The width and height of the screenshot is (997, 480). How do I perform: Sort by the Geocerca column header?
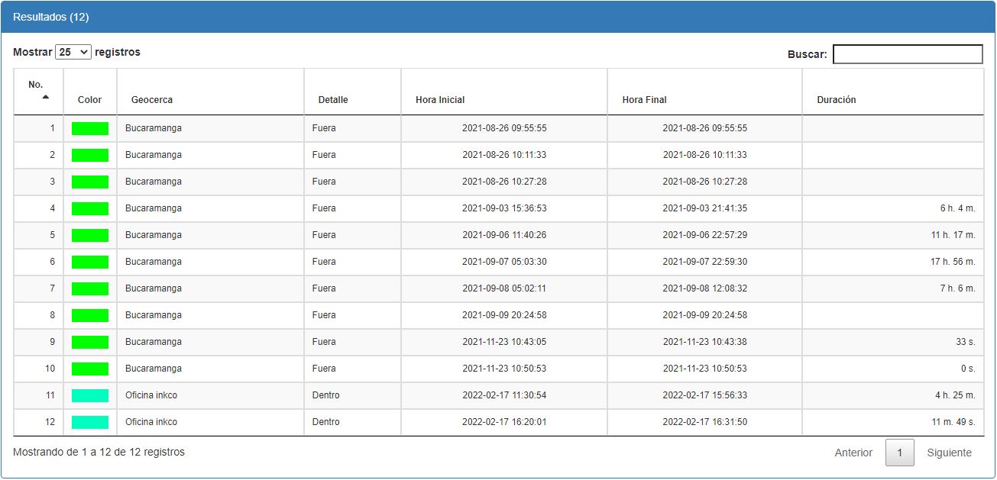(152, 100)
